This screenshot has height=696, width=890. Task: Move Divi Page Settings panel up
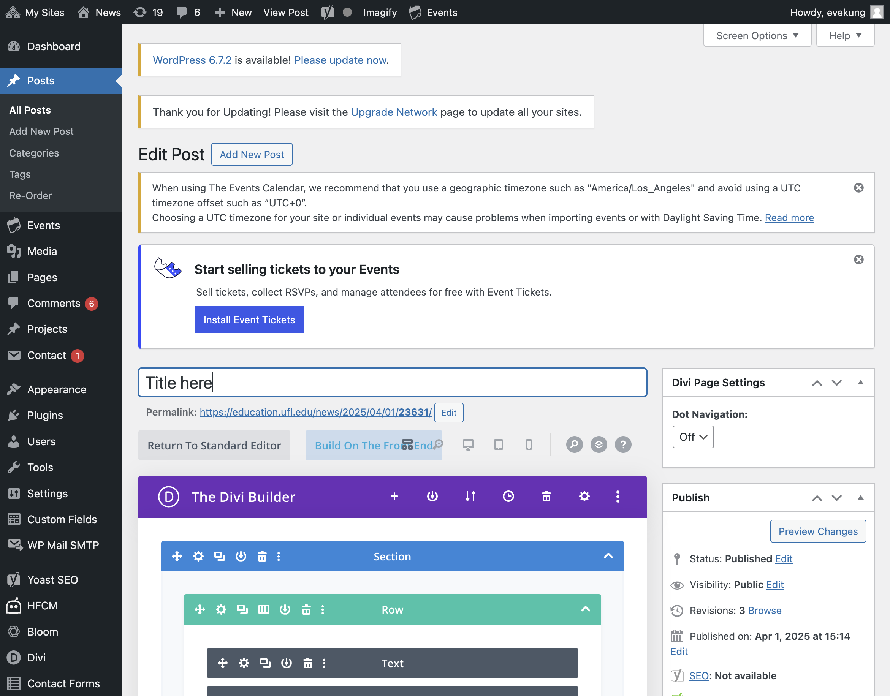[817, 383]
